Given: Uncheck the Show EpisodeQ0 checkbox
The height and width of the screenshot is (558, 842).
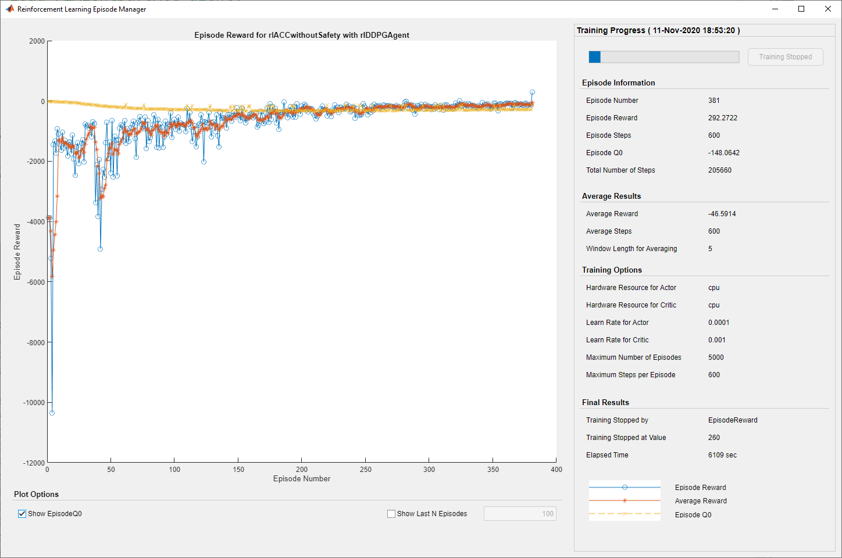Looking at the screenshot, I should [x=22, y=514].
